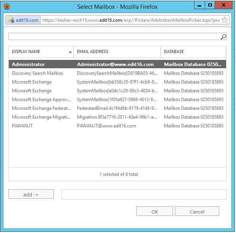
Task: Minimize the Select Mailbox window
Action: [x=199, y=5]
